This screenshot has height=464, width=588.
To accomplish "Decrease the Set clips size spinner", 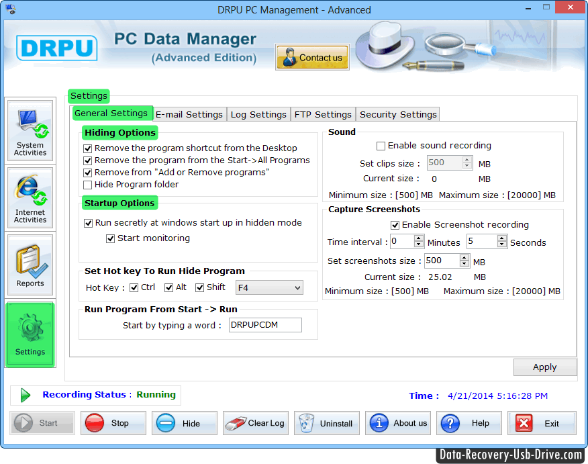I will click(467, 166).
